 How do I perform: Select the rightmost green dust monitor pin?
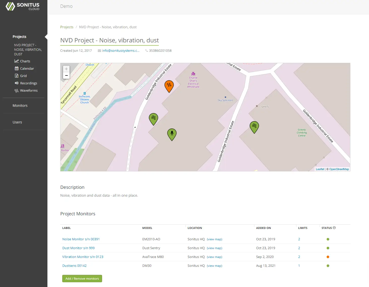[254, 126]
